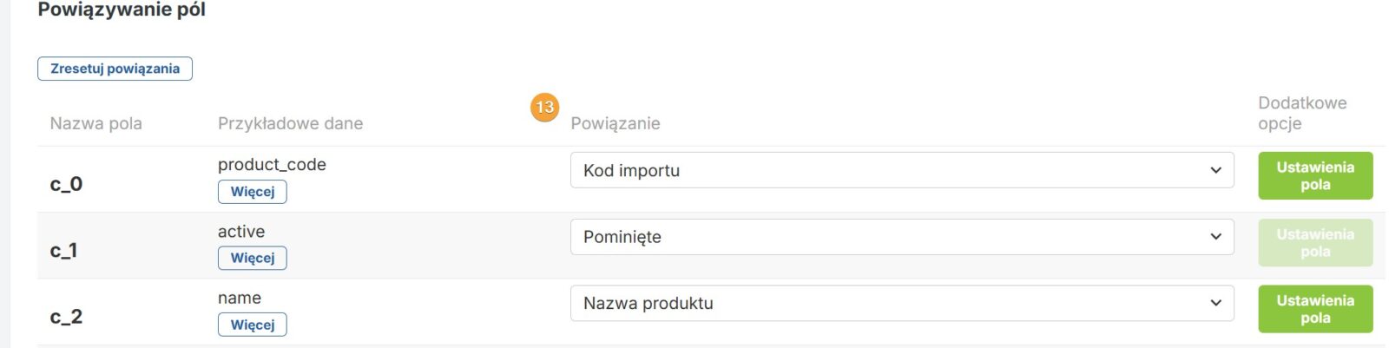Click the Przykładowe dane column header
This screenshot has width=1389, height=348.
290,123
